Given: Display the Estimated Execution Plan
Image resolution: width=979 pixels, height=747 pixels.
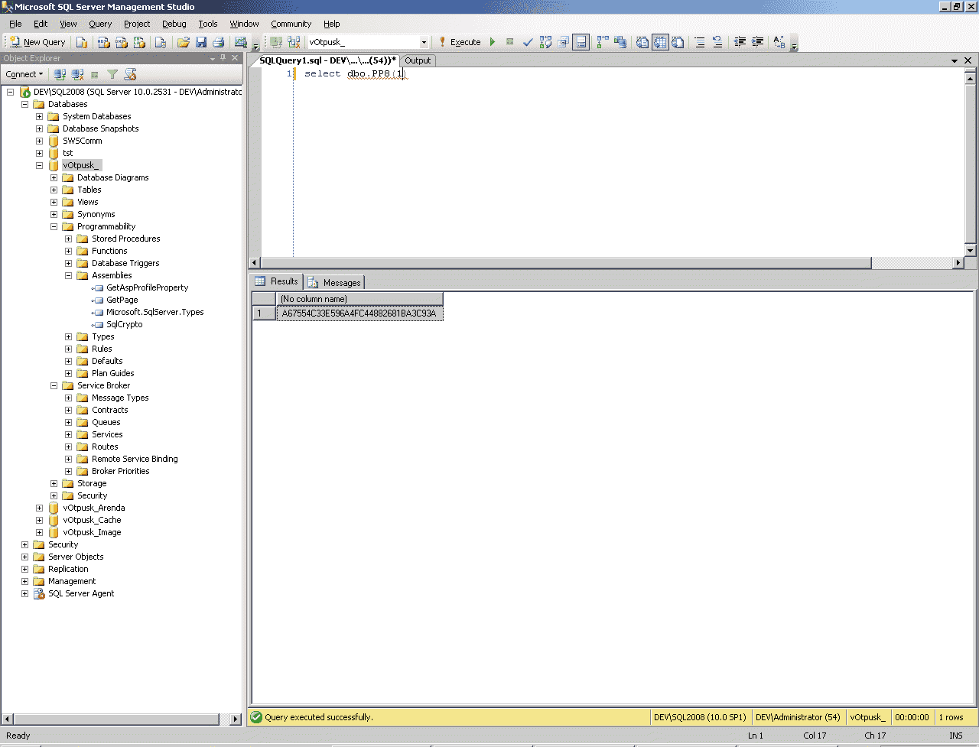Looking at the screenshot, I should [x=545, y=42].
